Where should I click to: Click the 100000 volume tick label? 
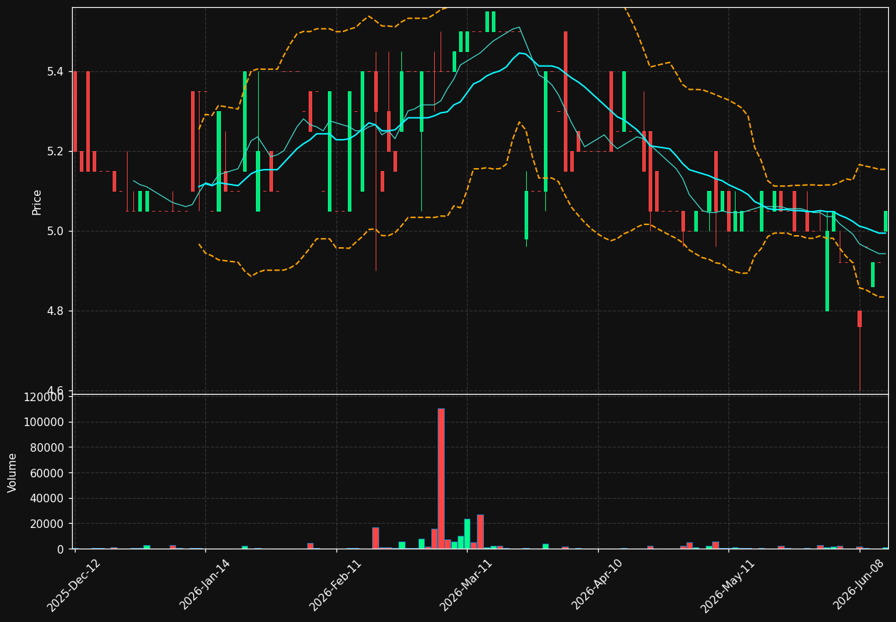tap(44, 422)
